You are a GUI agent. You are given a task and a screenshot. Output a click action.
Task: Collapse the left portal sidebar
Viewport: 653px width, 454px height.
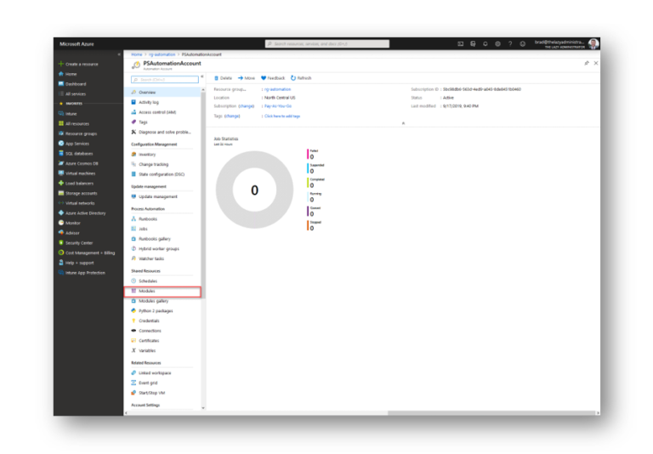[x=119, y=54]
